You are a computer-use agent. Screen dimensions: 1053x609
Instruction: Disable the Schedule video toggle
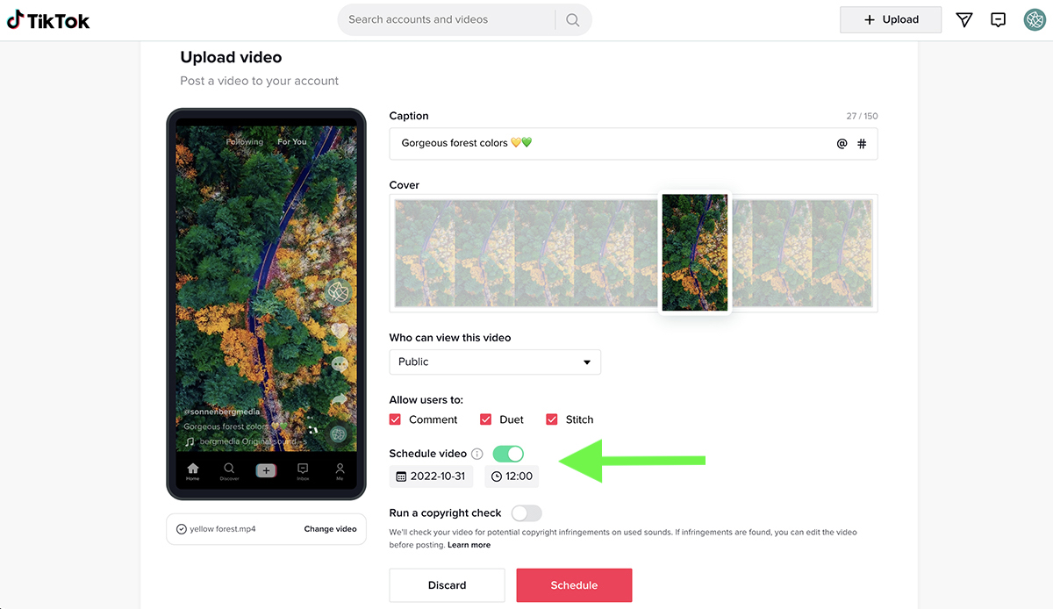[507, 454]
